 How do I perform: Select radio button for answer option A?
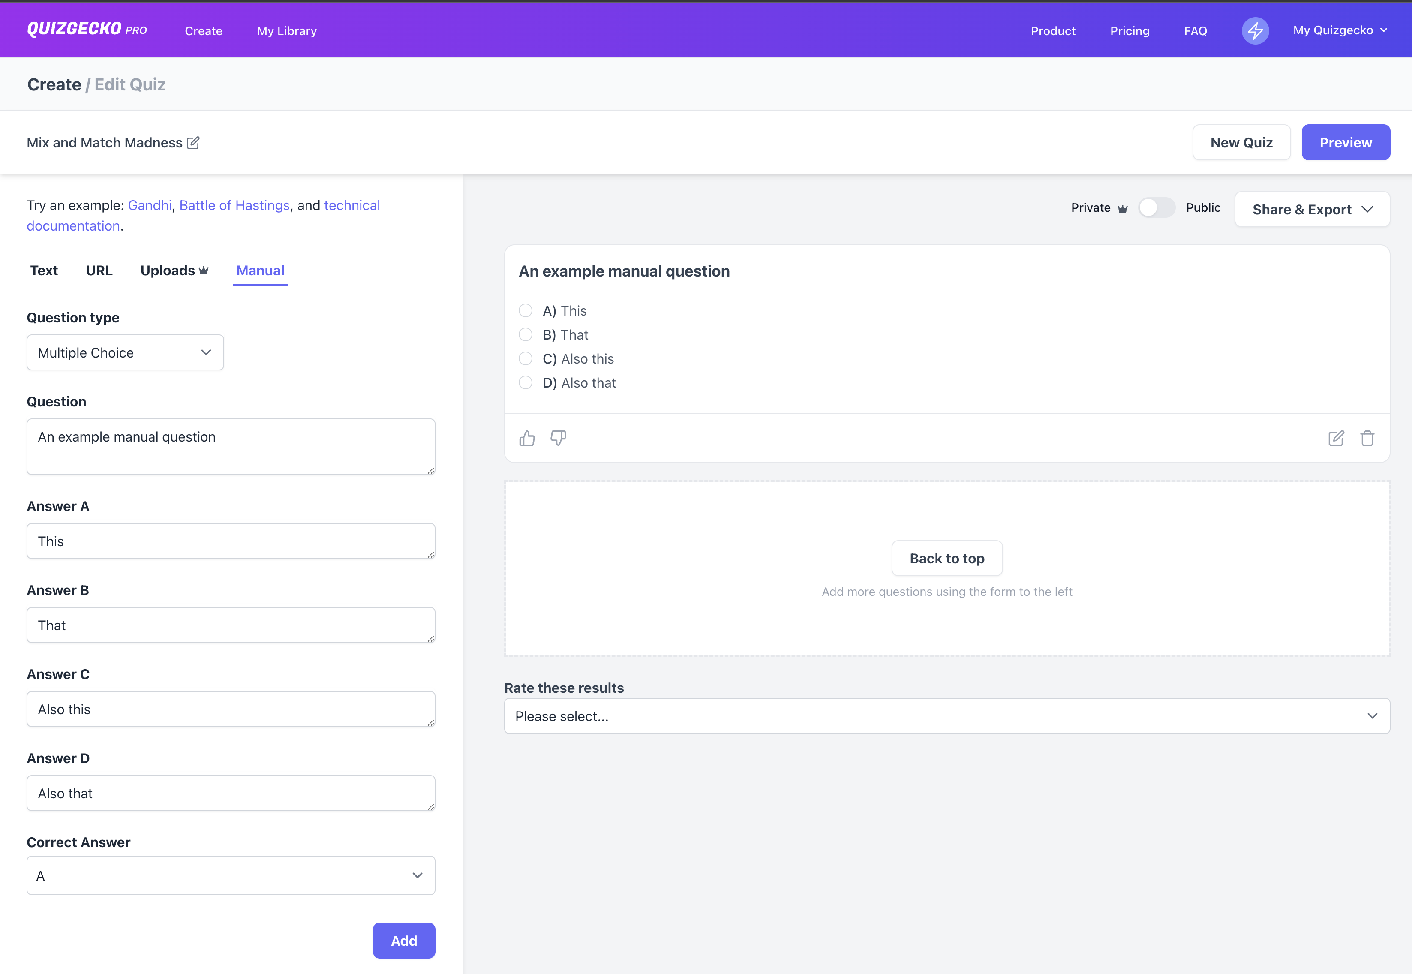(x=526, y=310)
